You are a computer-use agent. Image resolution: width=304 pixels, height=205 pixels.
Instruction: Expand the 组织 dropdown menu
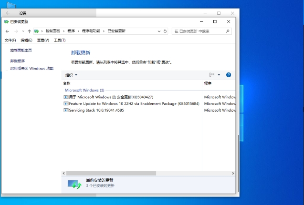coord(71,75)
